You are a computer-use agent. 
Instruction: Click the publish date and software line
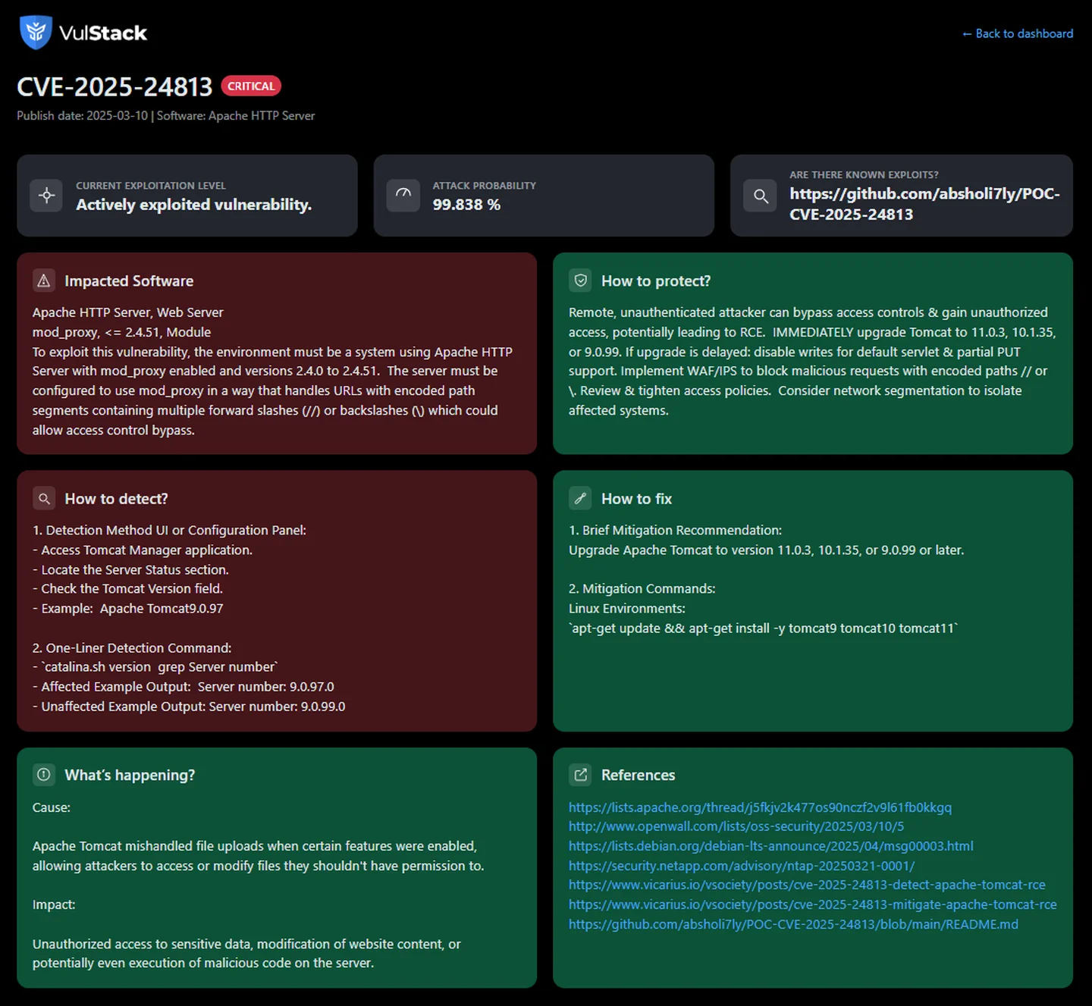pos(165,116)
